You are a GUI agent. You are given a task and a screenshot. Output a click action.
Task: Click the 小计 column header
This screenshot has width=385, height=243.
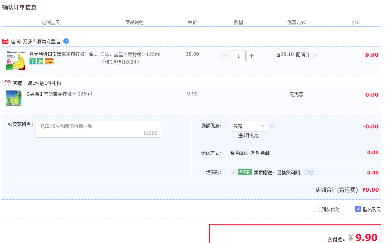[356, 22]
